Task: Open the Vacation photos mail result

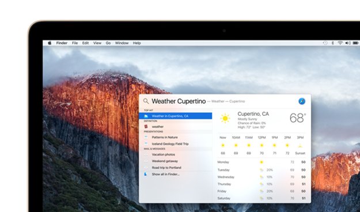Action: point(176,154)
